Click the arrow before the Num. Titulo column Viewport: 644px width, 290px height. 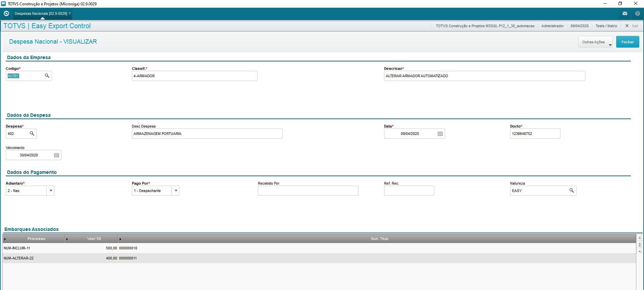click(x=120, y=239)
